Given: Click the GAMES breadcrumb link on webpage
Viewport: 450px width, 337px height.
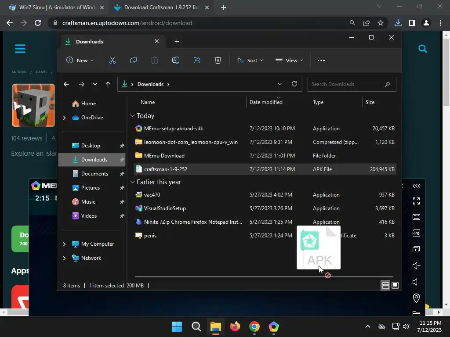Looking at the screenshot, I should [41, 72].
